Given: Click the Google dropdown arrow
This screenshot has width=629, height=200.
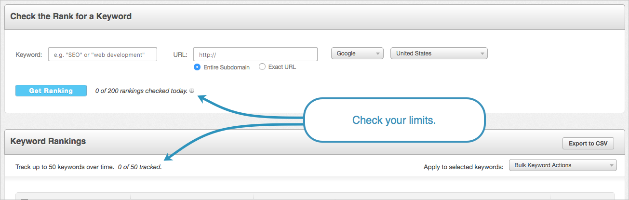Looking at the screenshot, I should [x=378, y=53].
